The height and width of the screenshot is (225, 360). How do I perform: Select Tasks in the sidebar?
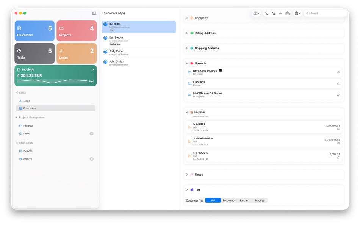point(55,133)
